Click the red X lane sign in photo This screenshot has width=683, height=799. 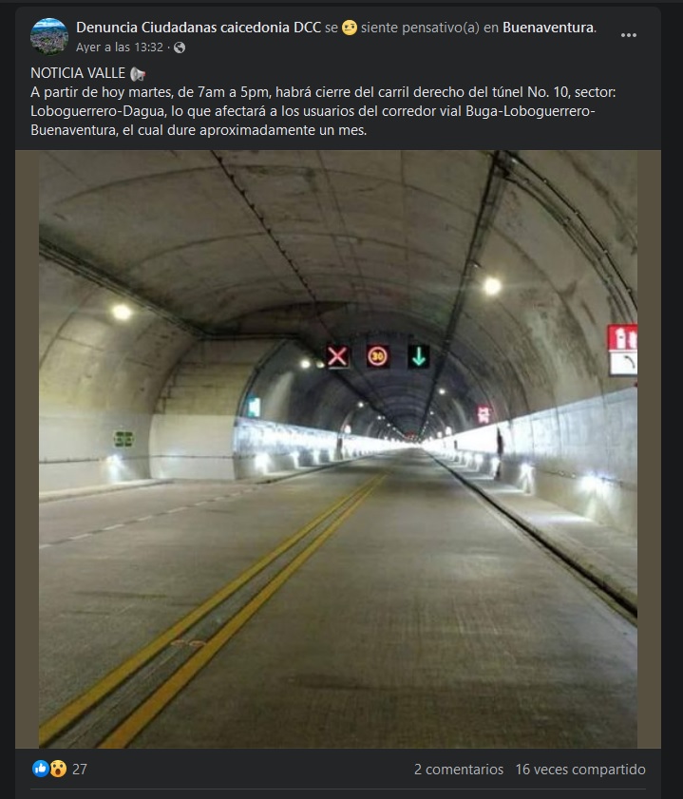pos(337,356)
